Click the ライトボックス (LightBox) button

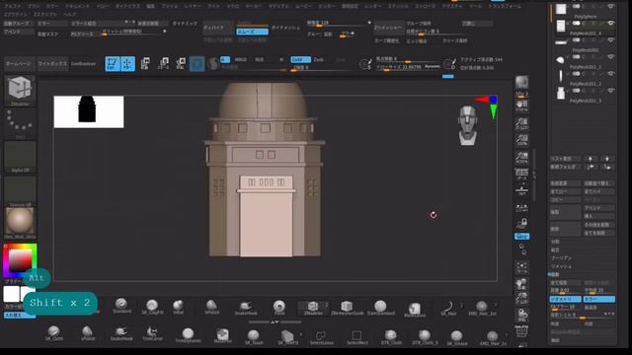point(52,64)
